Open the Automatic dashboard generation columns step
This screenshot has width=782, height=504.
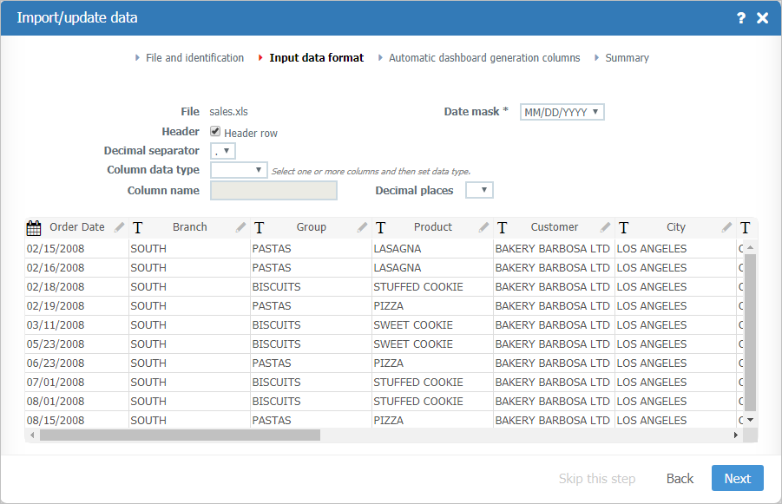tap(484, 57)
